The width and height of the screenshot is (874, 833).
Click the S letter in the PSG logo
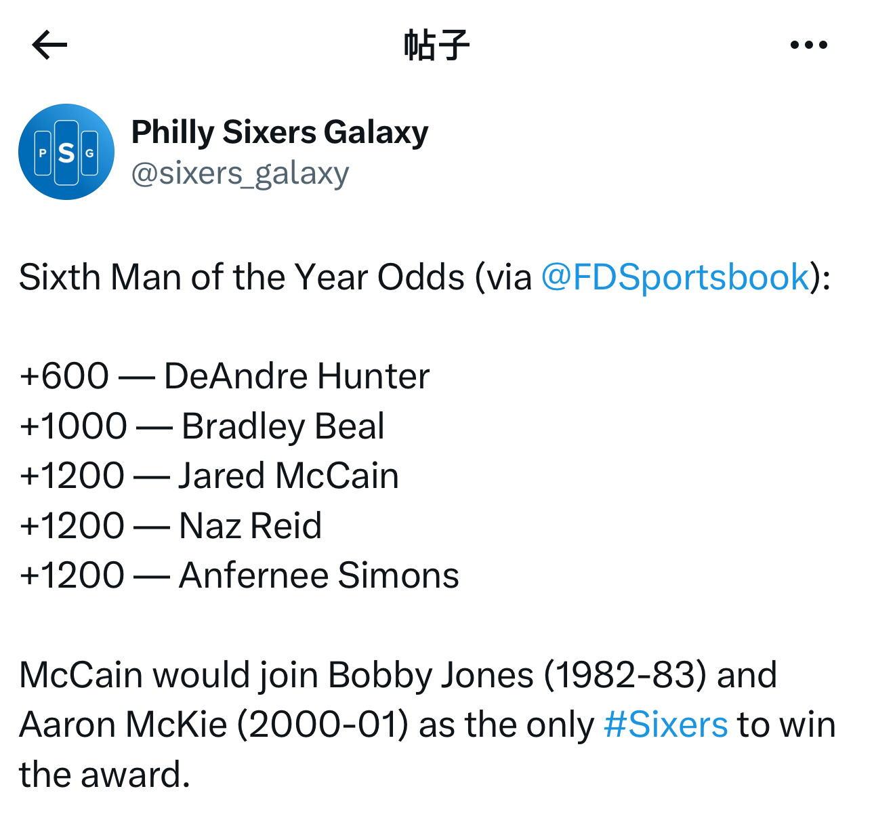(x=66, y=153)
